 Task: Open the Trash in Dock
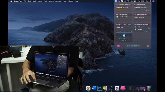point(149,88)
